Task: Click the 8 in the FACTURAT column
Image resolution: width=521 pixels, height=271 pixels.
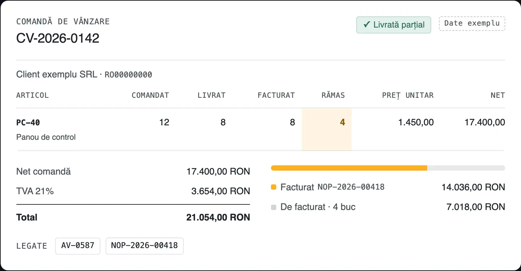Action: point(292,122)
